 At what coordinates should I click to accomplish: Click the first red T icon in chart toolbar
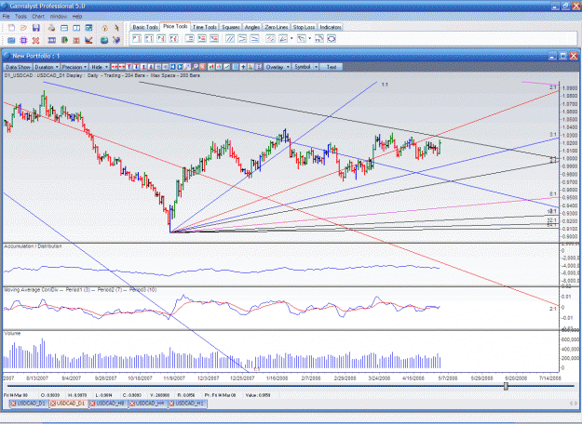(129, 67)
